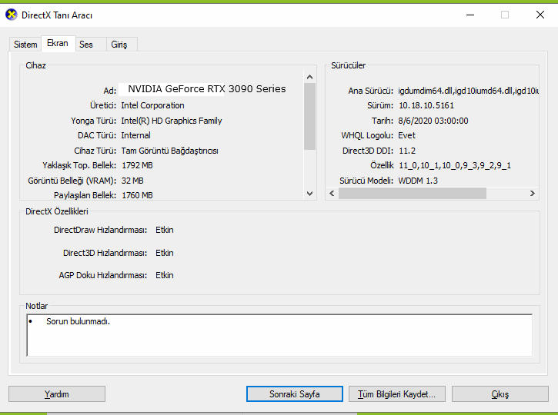Click the Yardım button
Screen dimensions: 558x415
click(57, 394)
